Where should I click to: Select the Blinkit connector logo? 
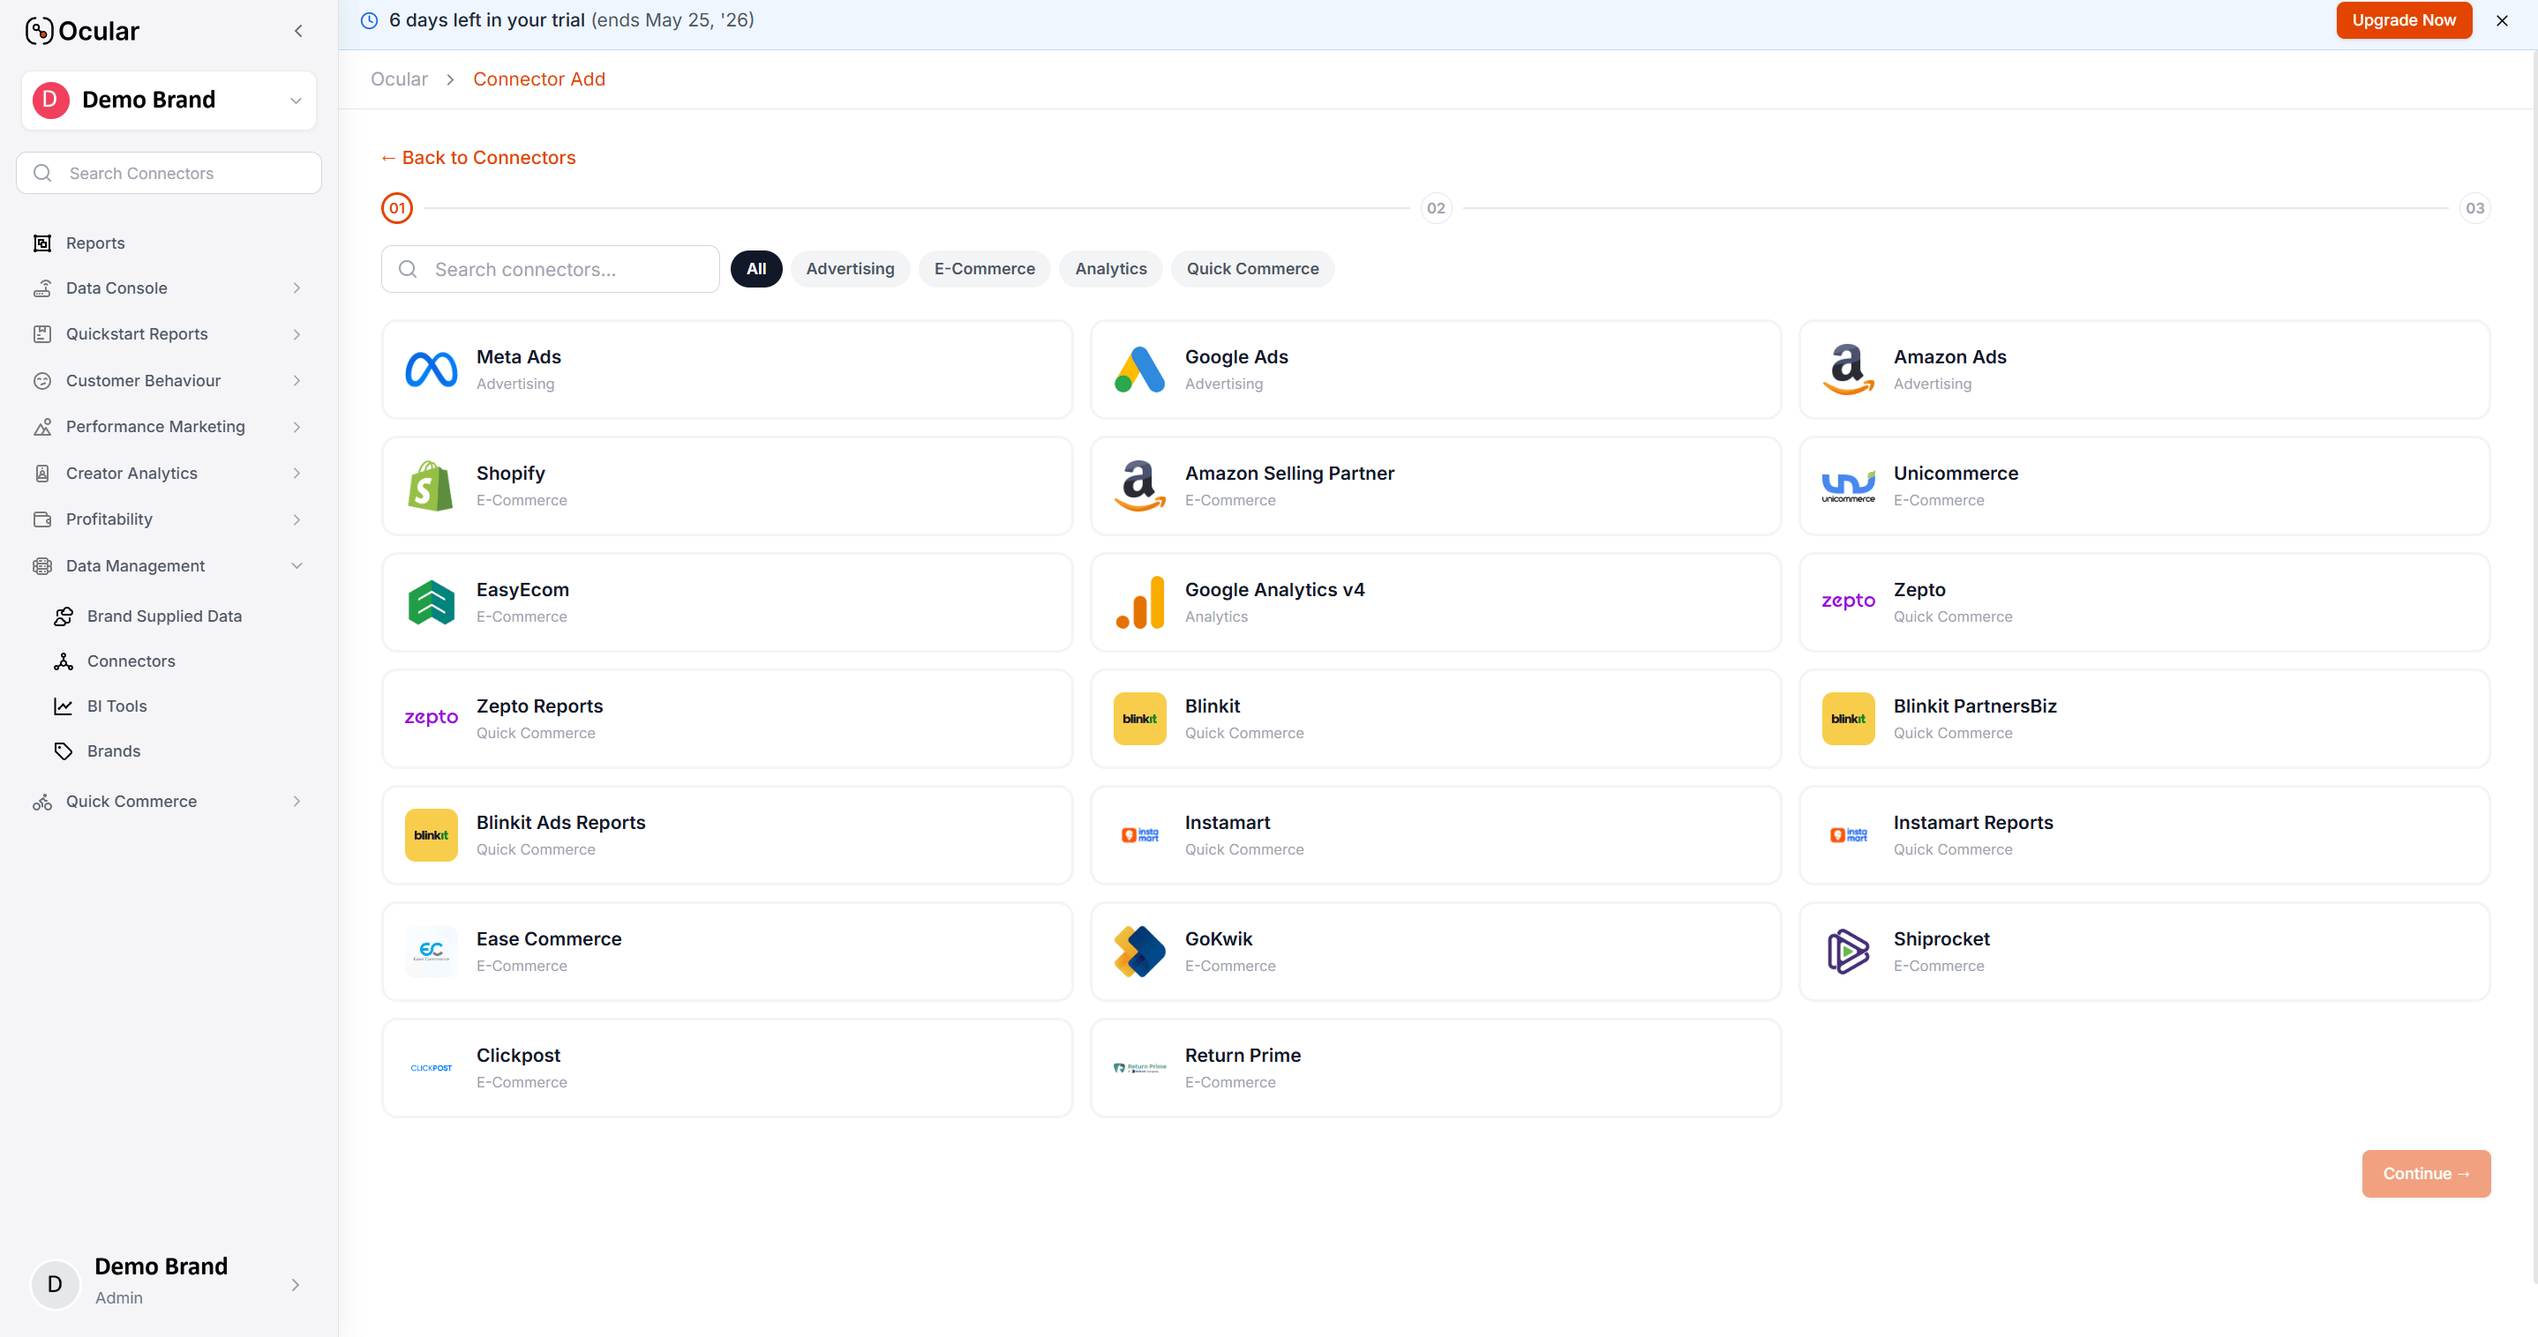pyautogui.click(x=1140, y=719)
